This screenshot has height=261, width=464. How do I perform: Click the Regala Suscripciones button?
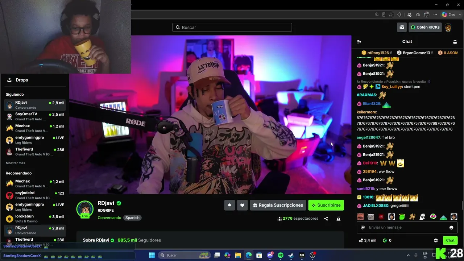pyautogui.click(x=278, y=205)
